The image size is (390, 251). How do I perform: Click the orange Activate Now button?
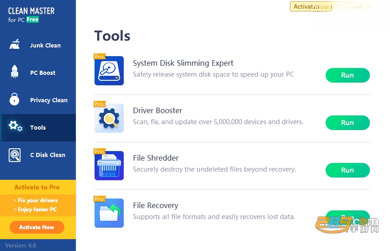coord(37,227)
